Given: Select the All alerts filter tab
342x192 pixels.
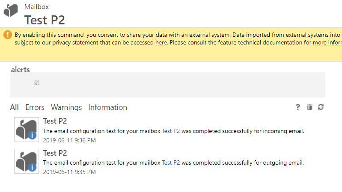Looking at the screenshot, I should 15,107.
